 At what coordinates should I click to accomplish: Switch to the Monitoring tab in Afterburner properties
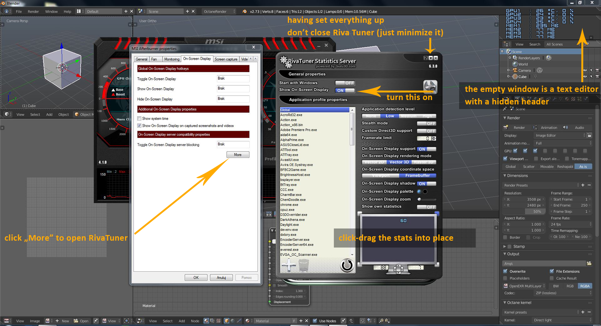(x=172, y=59)
